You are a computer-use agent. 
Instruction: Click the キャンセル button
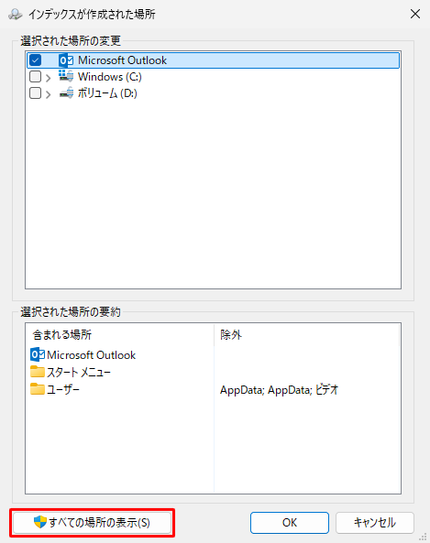374,523
